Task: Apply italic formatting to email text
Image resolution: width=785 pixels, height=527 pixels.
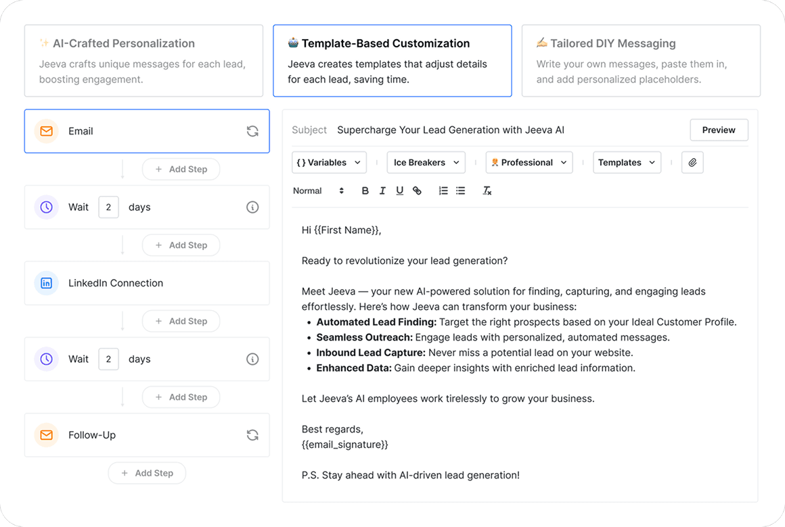Action: point(382,191)
